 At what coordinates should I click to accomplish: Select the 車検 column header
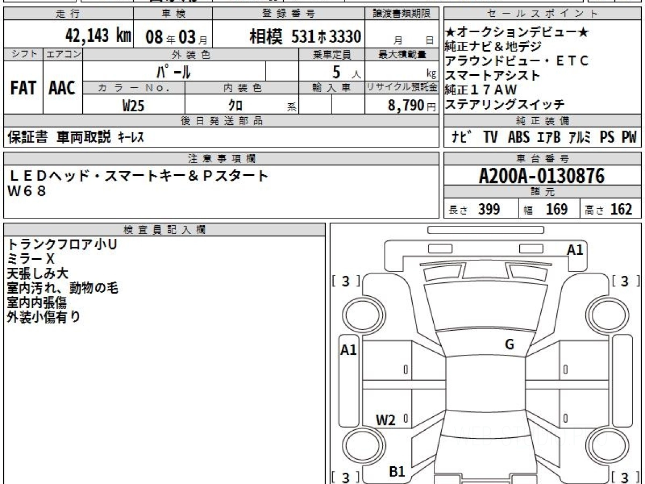click(173, 14)
